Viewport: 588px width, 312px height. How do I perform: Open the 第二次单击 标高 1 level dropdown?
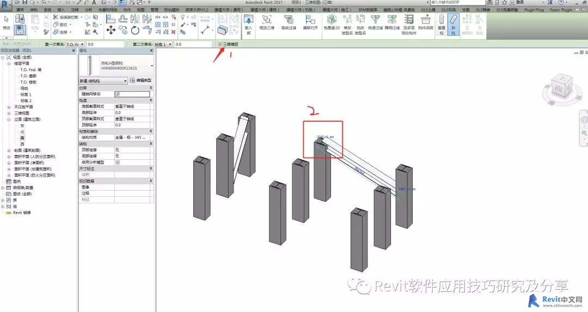click(x=163, y=44)
